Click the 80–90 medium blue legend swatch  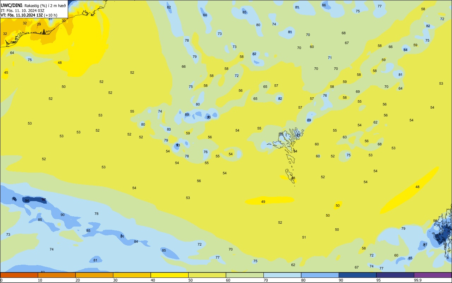click(x=320, y=275)
